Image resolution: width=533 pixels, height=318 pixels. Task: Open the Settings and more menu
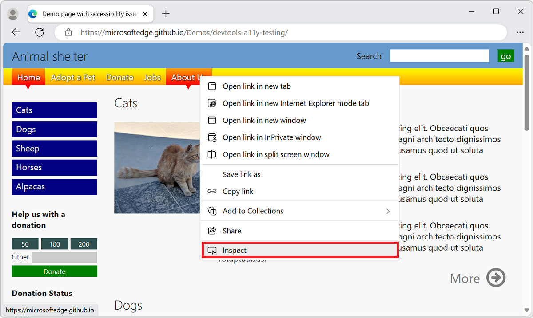(x=520, y=32)
